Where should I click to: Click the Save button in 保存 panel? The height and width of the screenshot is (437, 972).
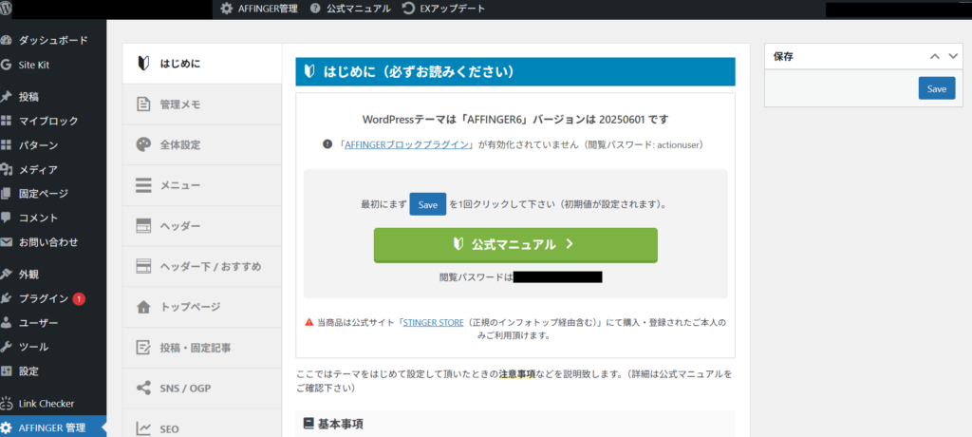coord(937,88)
